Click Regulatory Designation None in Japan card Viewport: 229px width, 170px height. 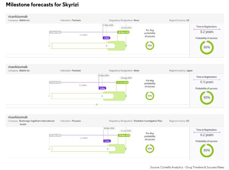pyautogui.click(x=124, y=70)
